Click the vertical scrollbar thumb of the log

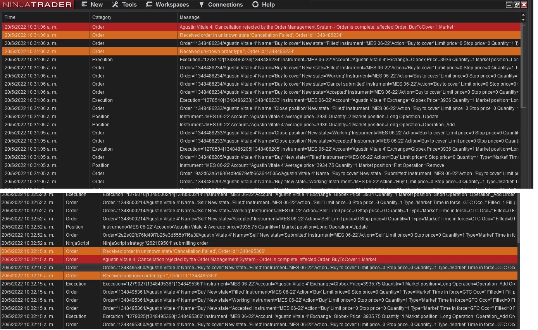pos(523,66)
